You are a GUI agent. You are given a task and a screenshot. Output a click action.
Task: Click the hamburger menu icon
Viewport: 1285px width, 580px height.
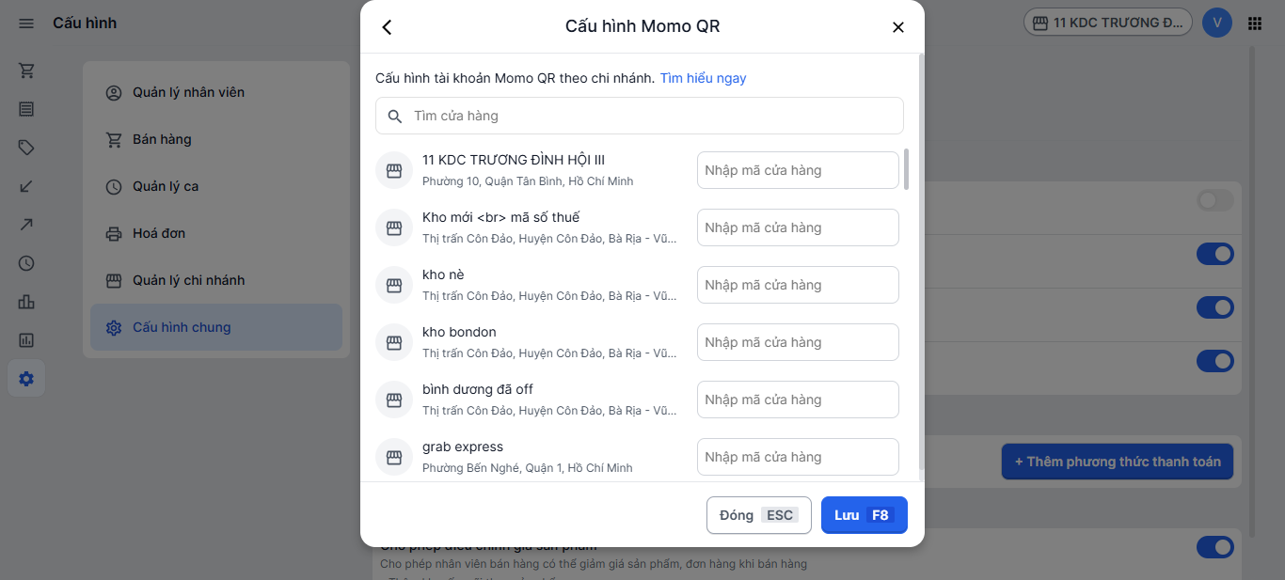point(26,24)
